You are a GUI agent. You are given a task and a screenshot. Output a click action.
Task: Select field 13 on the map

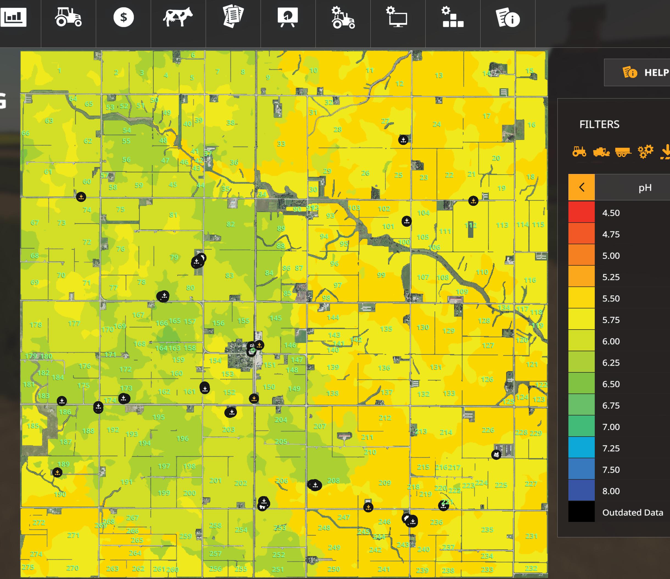click(x=439, y=75)
